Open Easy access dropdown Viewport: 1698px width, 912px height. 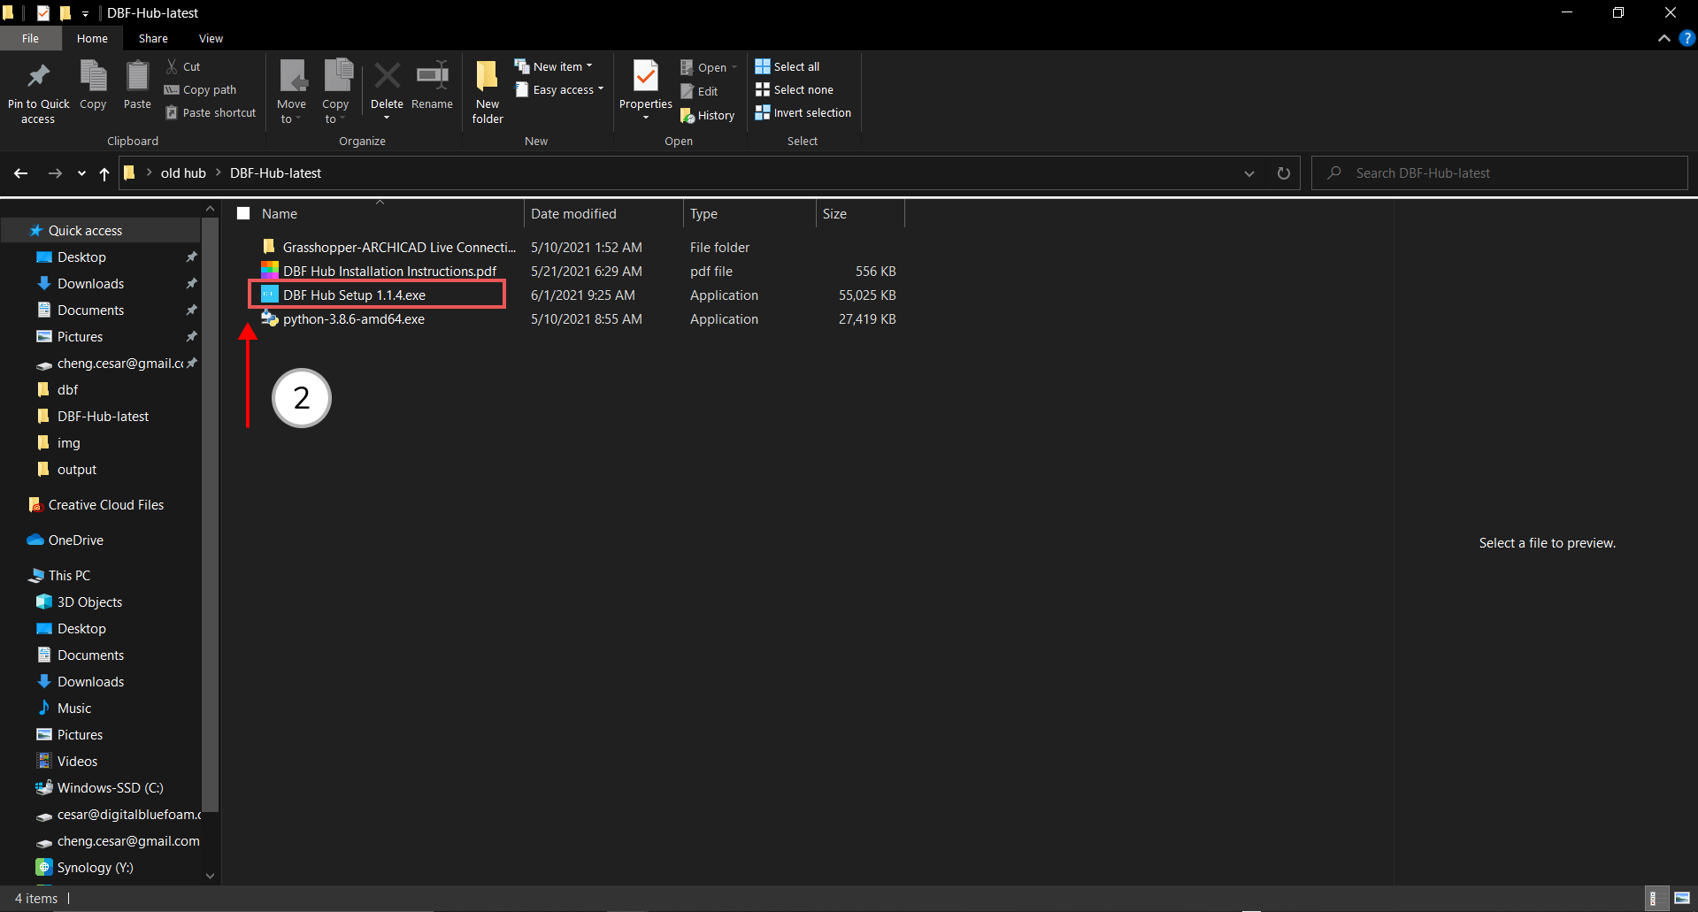(x=559, y=89)
